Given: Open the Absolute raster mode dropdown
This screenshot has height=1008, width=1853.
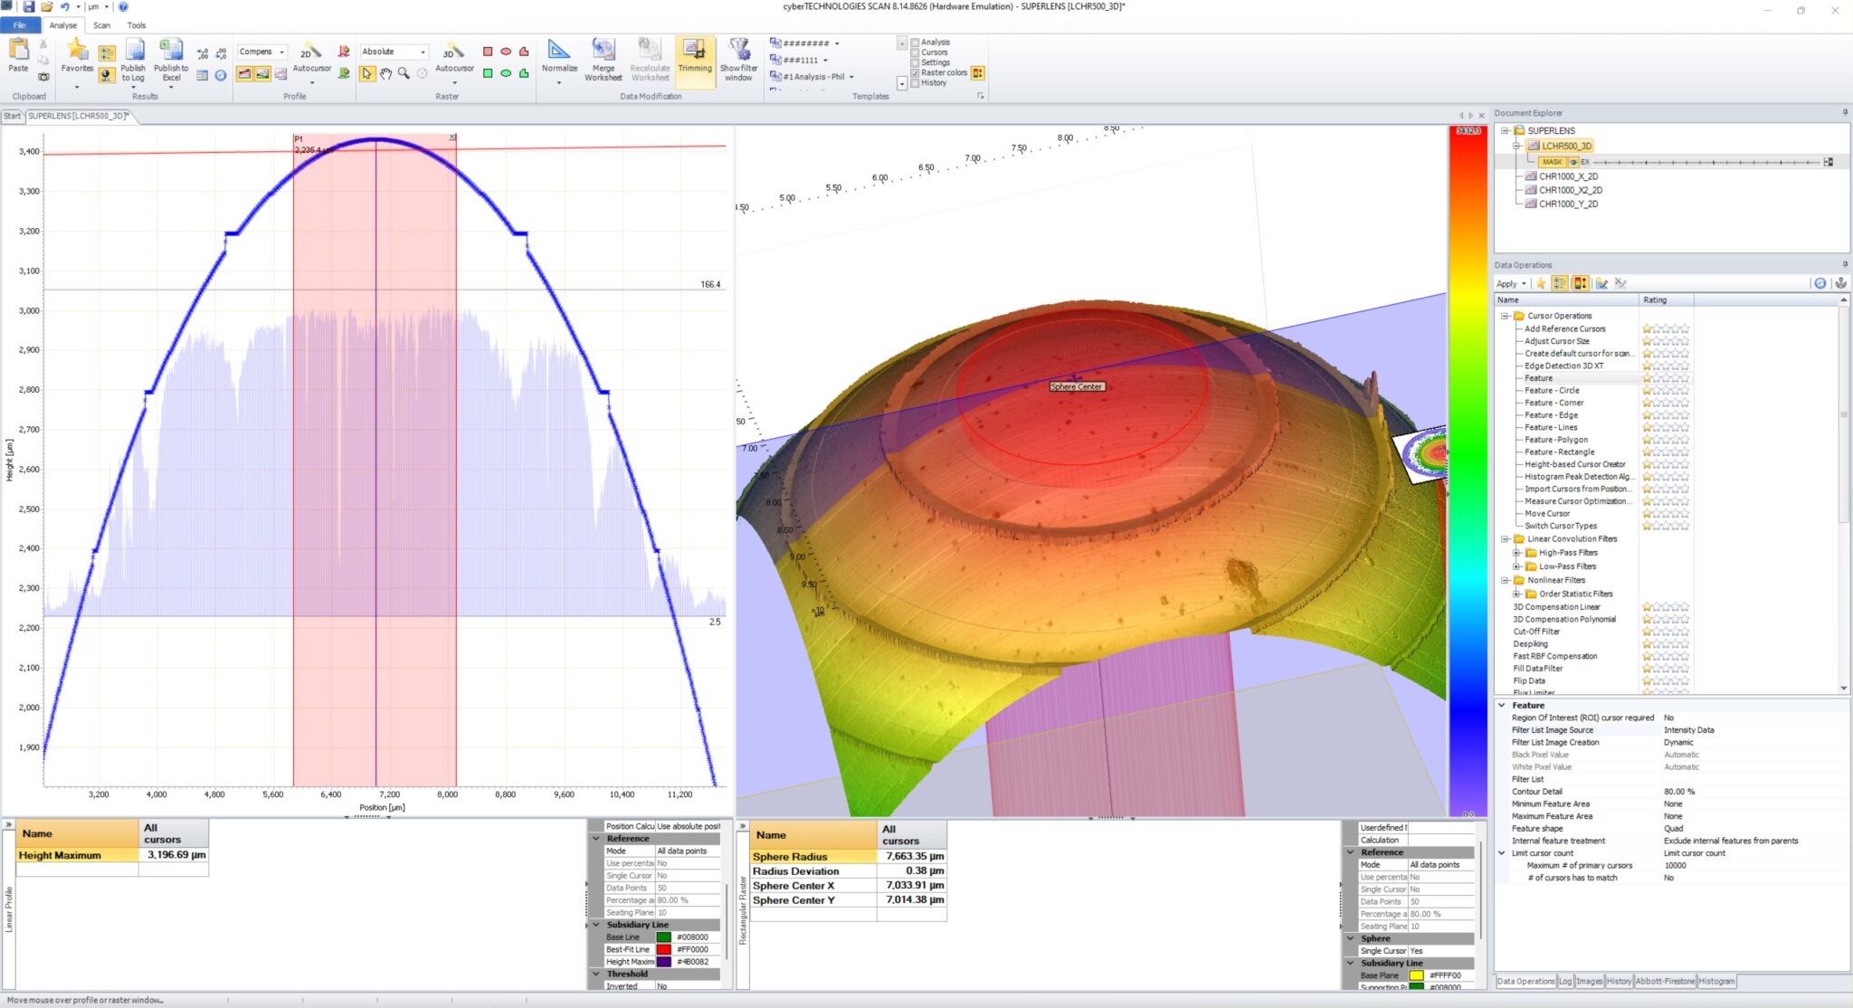Looking at the screenshot, I should click(423, 52).
